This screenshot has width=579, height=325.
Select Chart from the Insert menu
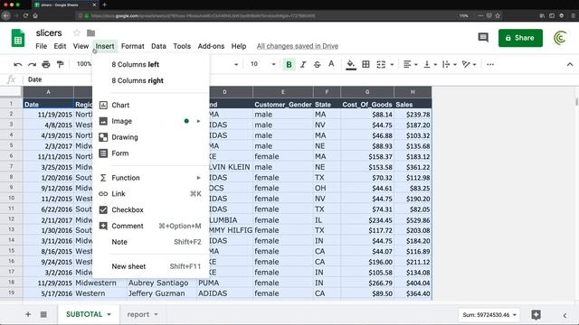tap(151, 105)
